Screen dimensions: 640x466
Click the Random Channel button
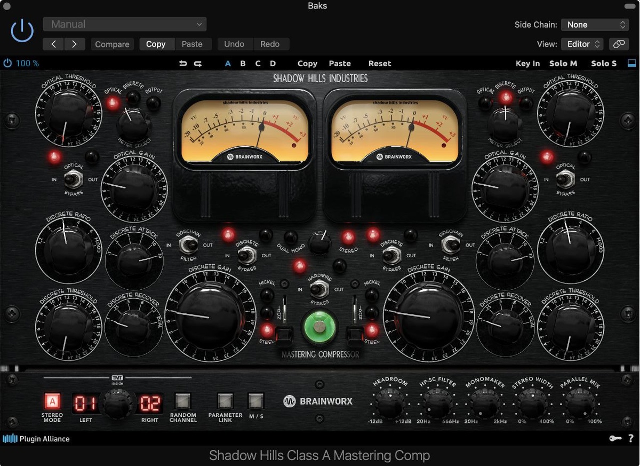pyautogui.click(x=183, y=401)
